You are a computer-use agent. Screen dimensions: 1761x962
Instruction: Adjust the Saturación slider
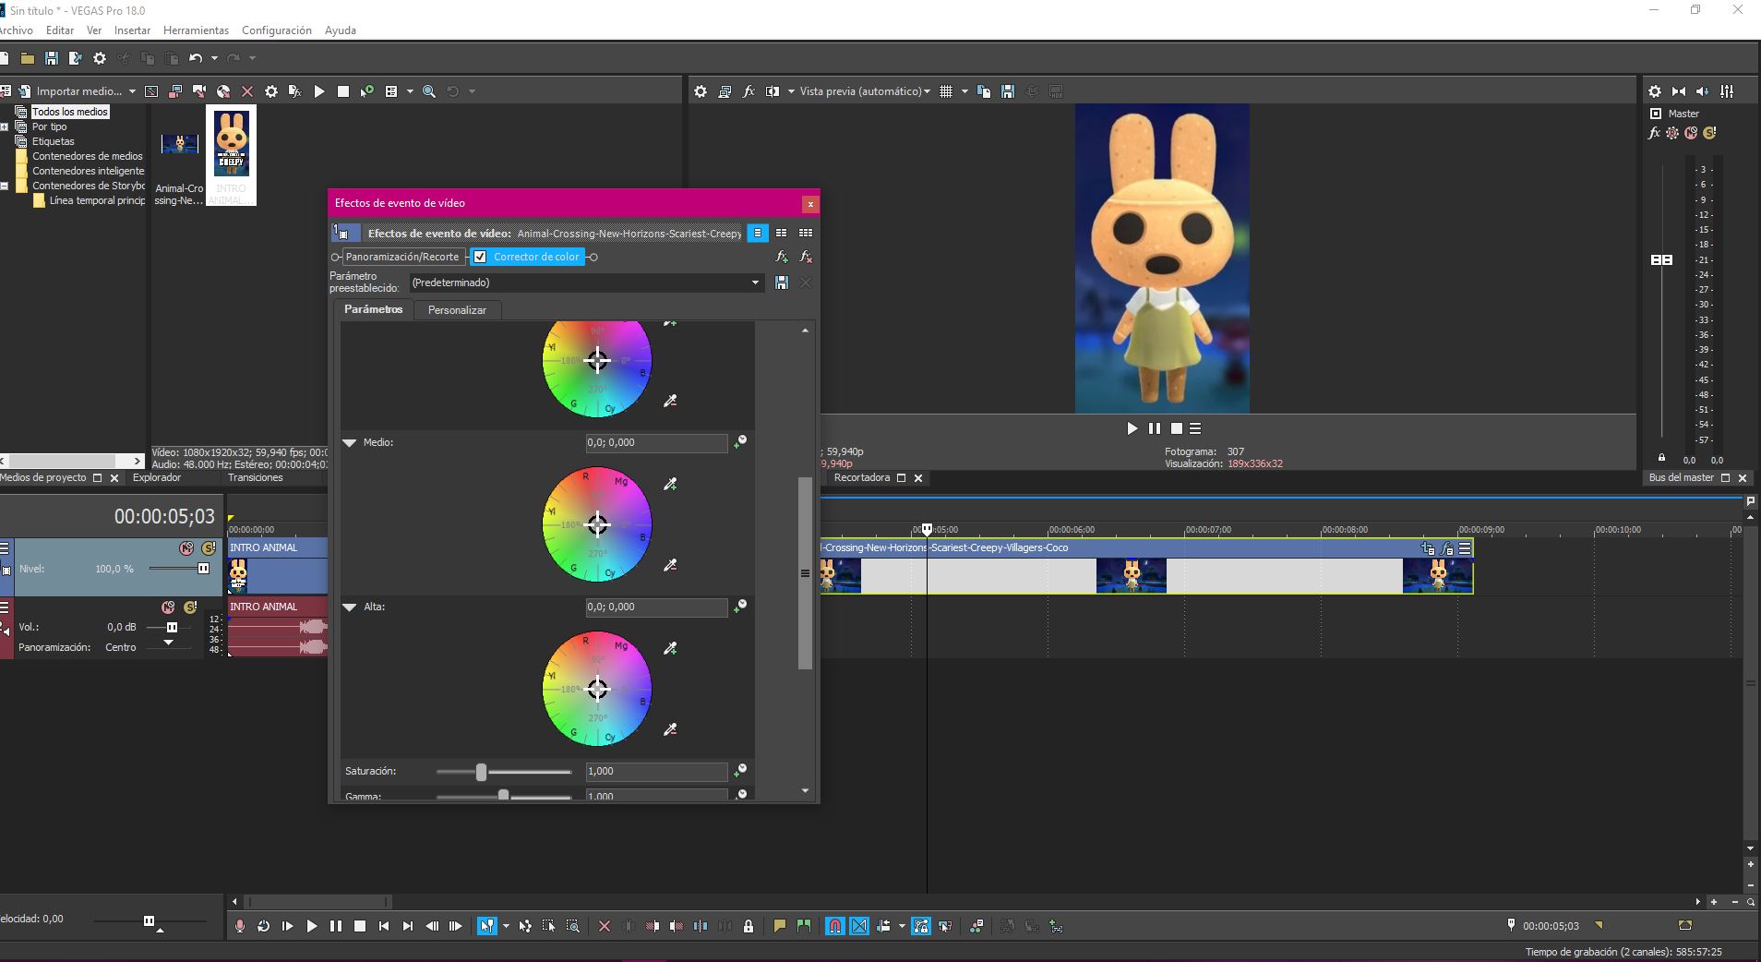tap(481, 772)
